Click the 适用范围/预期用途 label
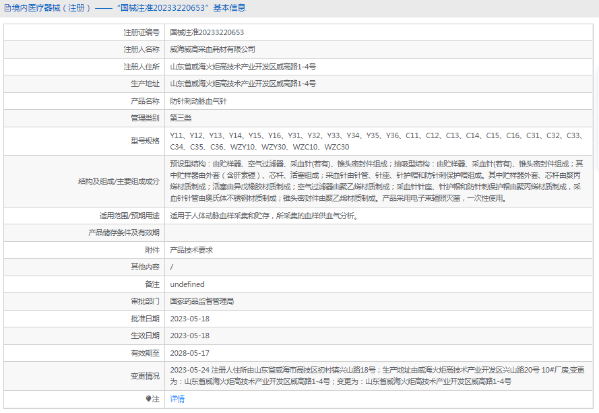599x413 pixels. [129, 216]
